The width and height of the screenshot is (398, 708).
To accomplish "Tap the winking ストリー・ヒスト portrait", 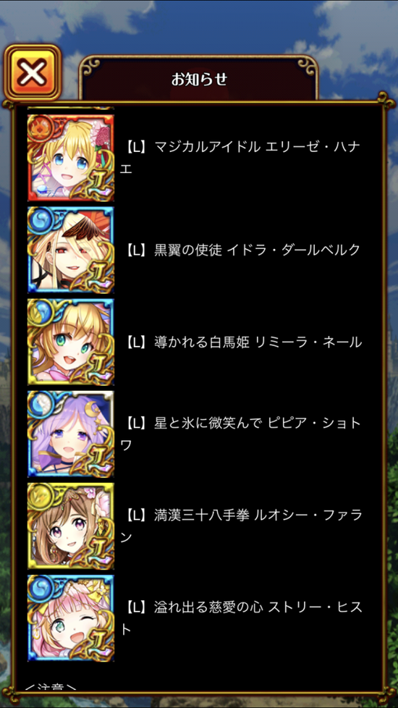I will tap(71, 618).
